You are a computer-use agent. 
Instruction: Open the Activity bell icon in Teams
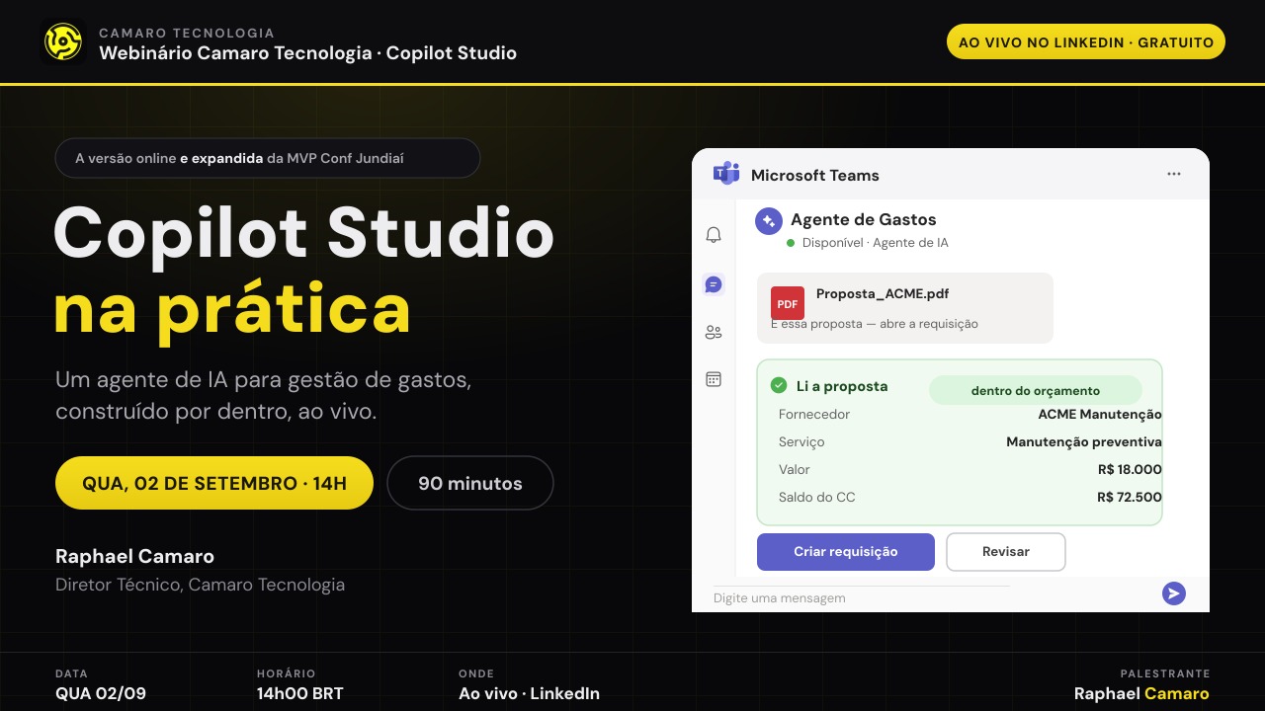[x=714, y=235]
